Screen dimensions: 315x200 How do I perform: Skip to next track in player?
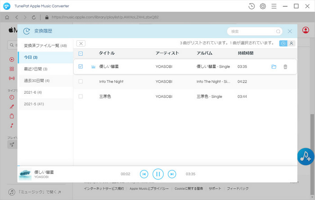click(x=172, y=174)
